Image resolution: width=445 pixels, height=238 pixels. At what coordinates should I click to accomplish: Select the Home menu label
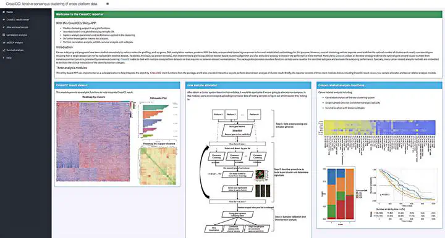tap(10, 12)
